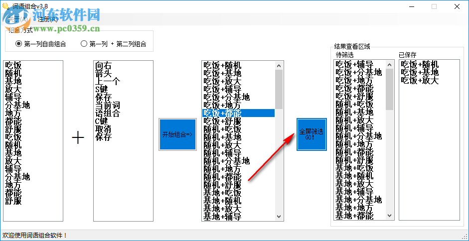The height and width of the screenshot is (241, 469).
Task: Choose the 第一列 + 第二列组合 radio option
Action: pyautogui.click(x=113, y=44)
